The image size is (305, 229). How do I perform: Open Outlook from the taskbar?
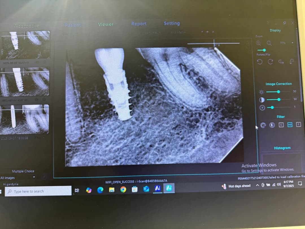coord(146,189)
